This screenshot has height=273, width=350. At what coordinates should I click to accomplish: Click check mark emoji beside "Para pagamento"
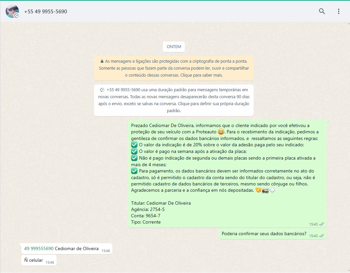tap(134, 171)
